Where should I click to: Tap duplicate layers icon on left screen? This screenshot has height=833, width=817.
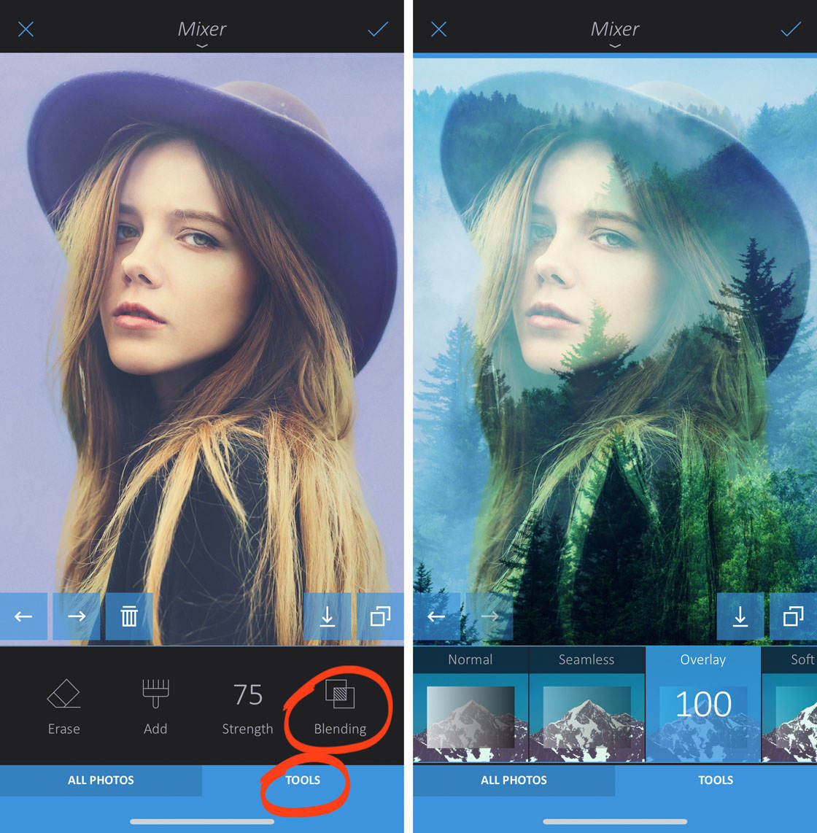pos(380,616)
